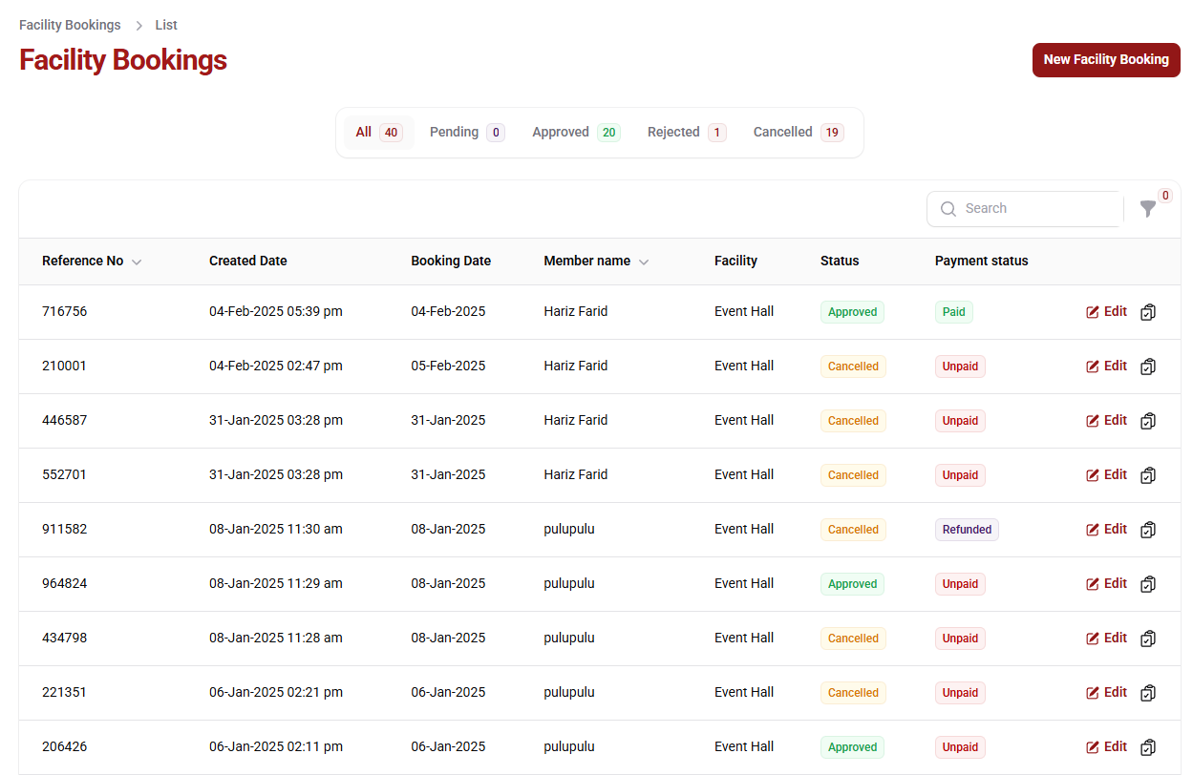Click clipboard icon for booking 911582
The height and width of the screenshot is (775, 1193).
(1148, 530)
